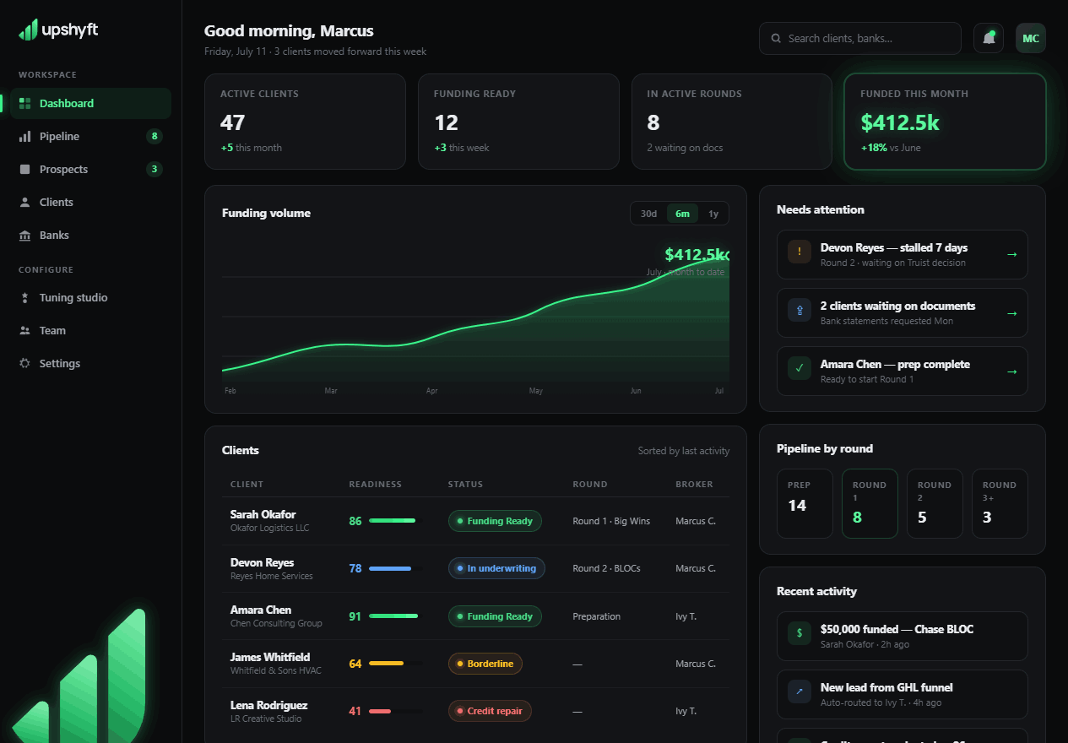Click the Dashboard grid icon in sidebar
Screen dimensions: 1068x743
pyautogui.click(x=24, y=103)
